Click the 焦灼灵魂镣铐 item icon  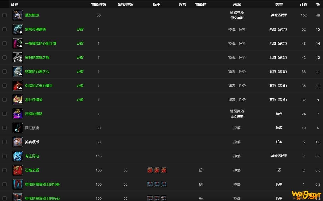[x=18, y=29]
